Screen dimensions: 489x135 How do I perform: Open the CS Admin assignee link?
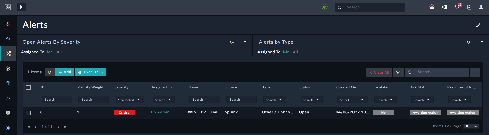(x=160, y=112)
